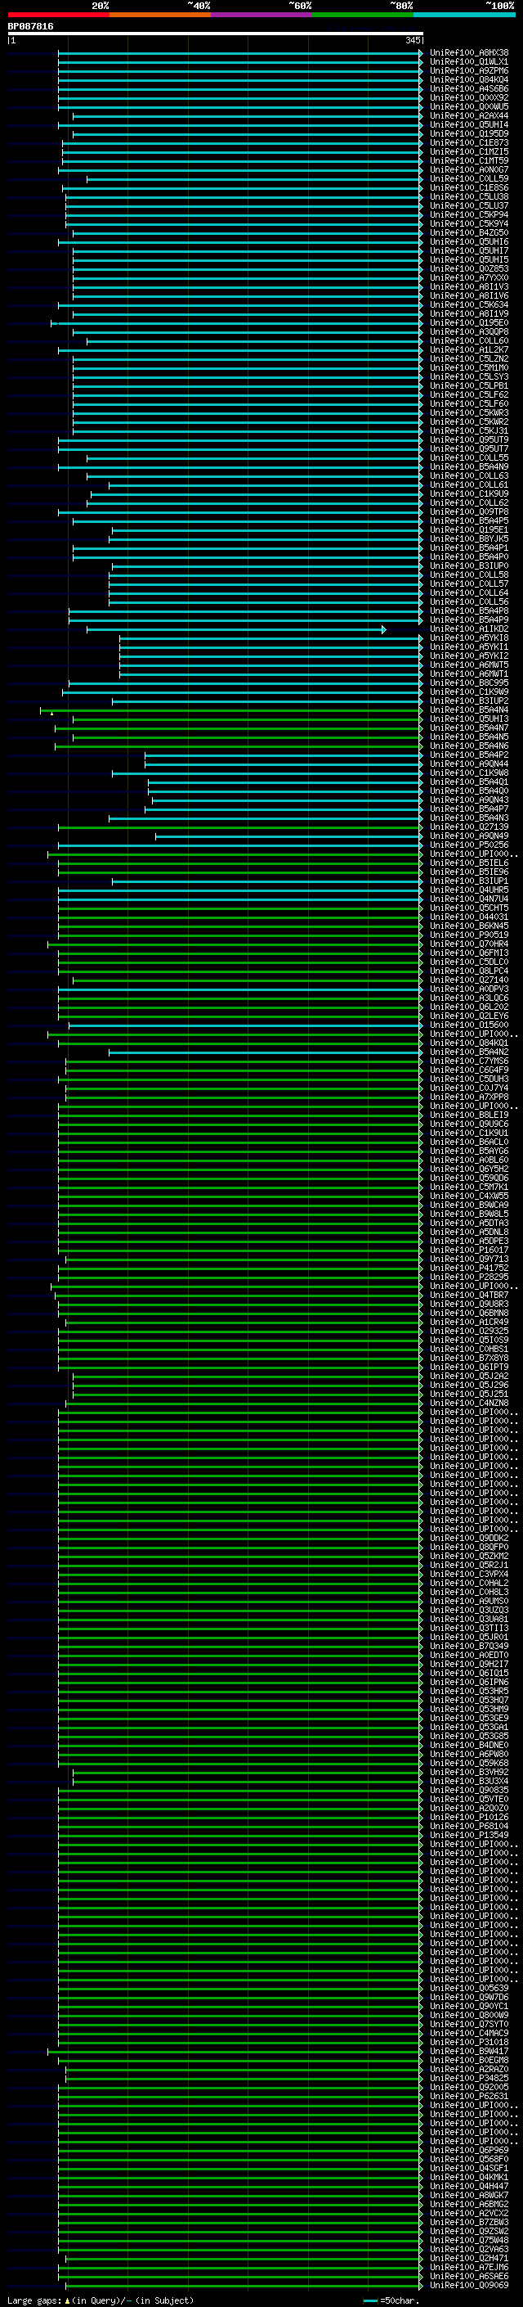
Task: Select the UniRef100_C1K9W8 label
Action: pos(468,773)
